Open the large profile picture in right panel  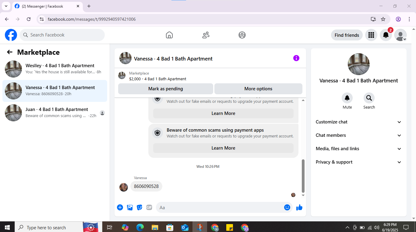click(x=359, y=64)
